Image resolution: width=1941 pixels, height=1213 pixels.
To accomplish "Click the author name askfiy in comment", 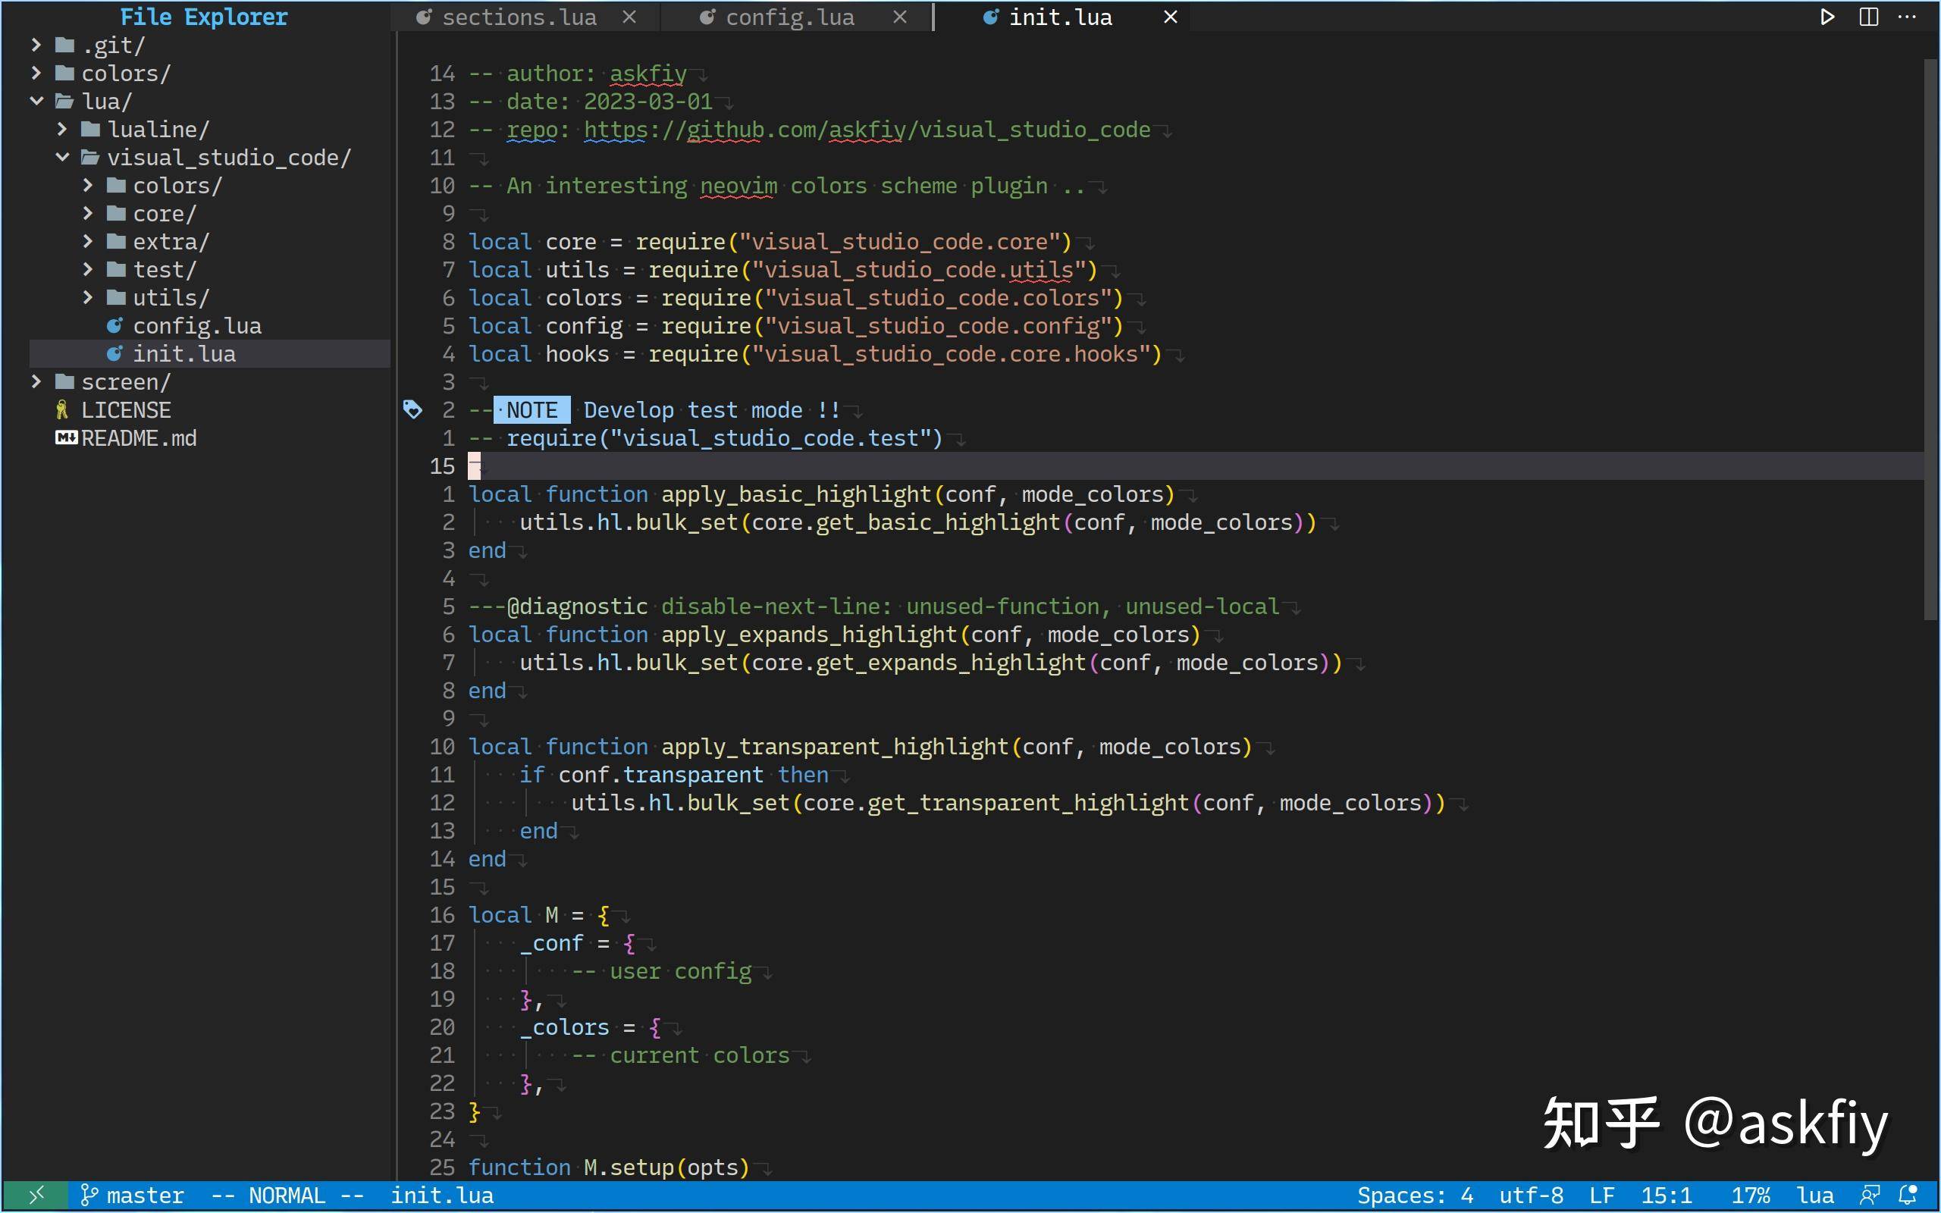I will pos(648,73).
